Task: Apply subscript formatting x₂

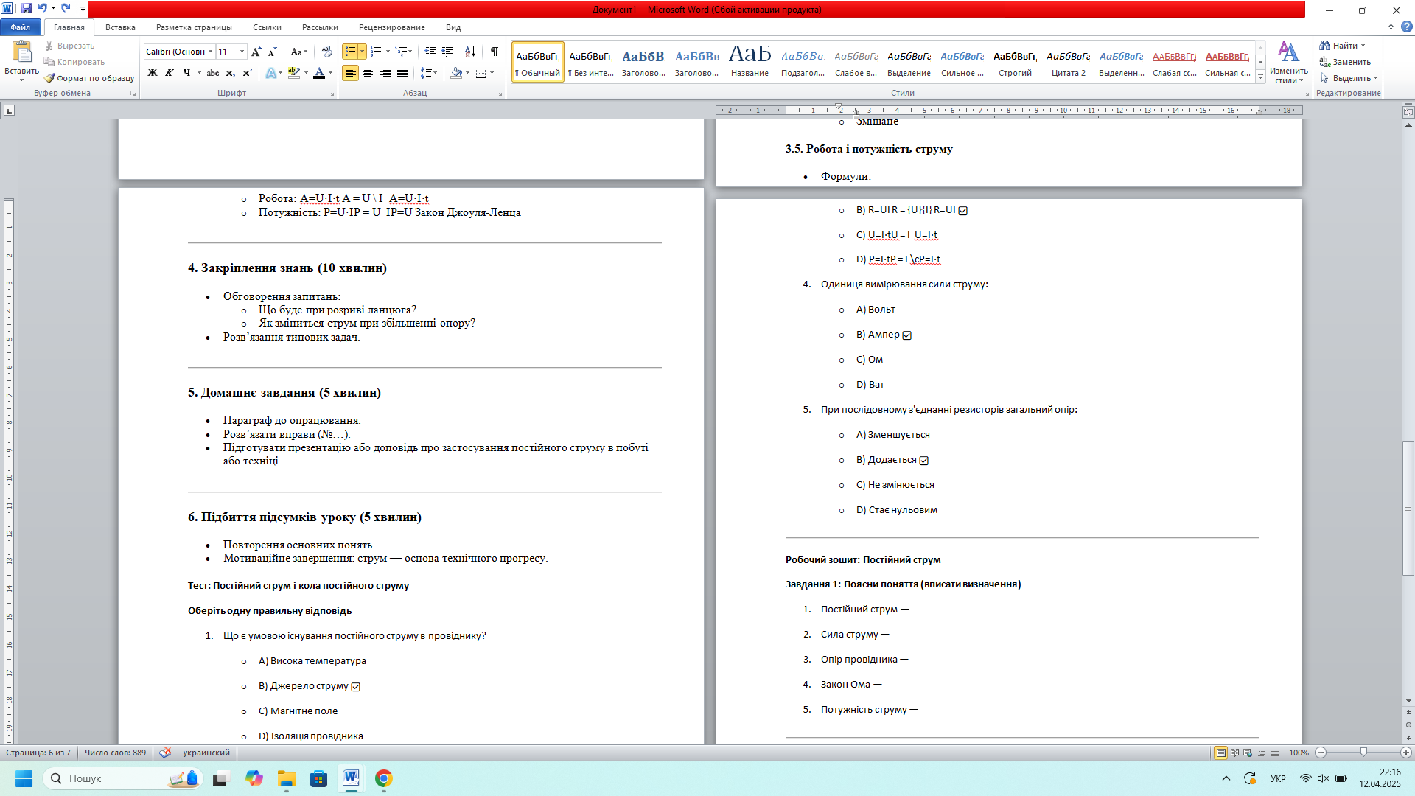Action: coord(230,73)
